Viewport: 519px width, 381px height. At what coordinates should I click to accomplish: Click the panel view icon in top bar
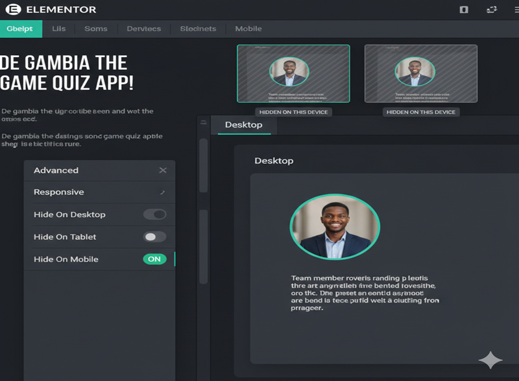[x=463, y=10]
